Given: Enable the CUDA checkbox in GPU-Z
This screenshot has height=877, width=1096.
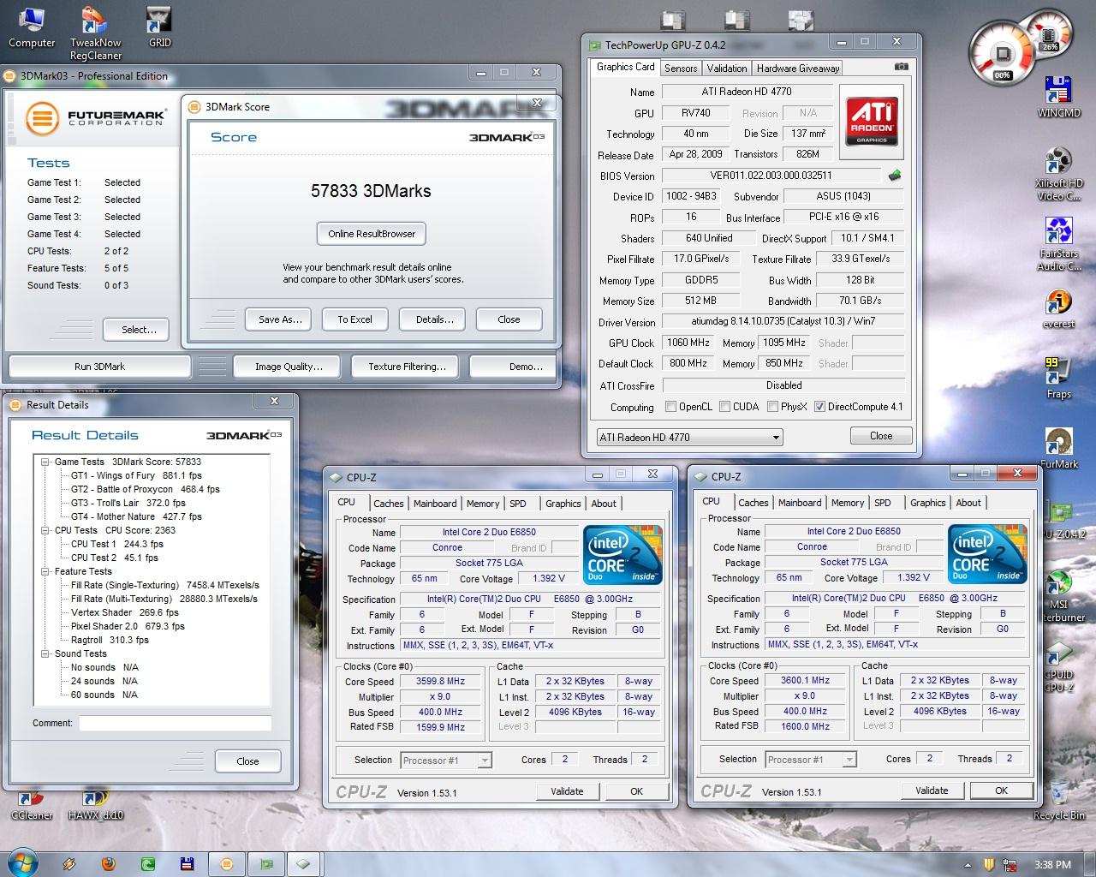Looking at the screenshot, I should click(x=724, y=407).
